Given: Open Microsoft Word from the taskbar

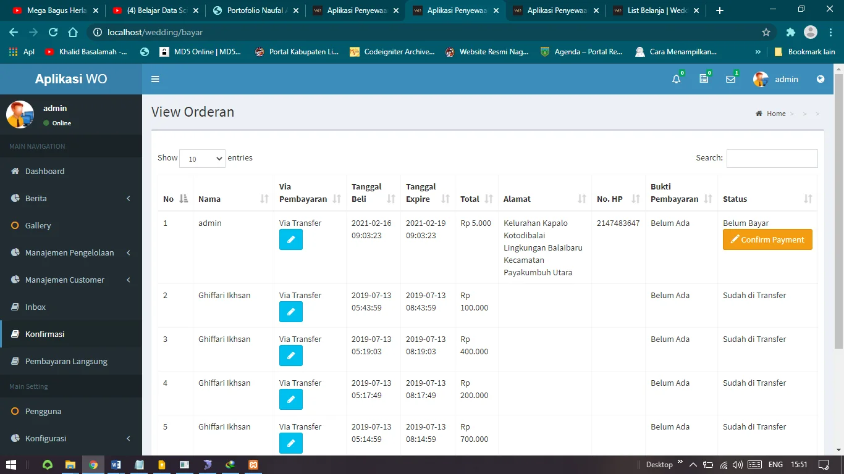Looking at the screenshot, I should [x=116, y=465].
